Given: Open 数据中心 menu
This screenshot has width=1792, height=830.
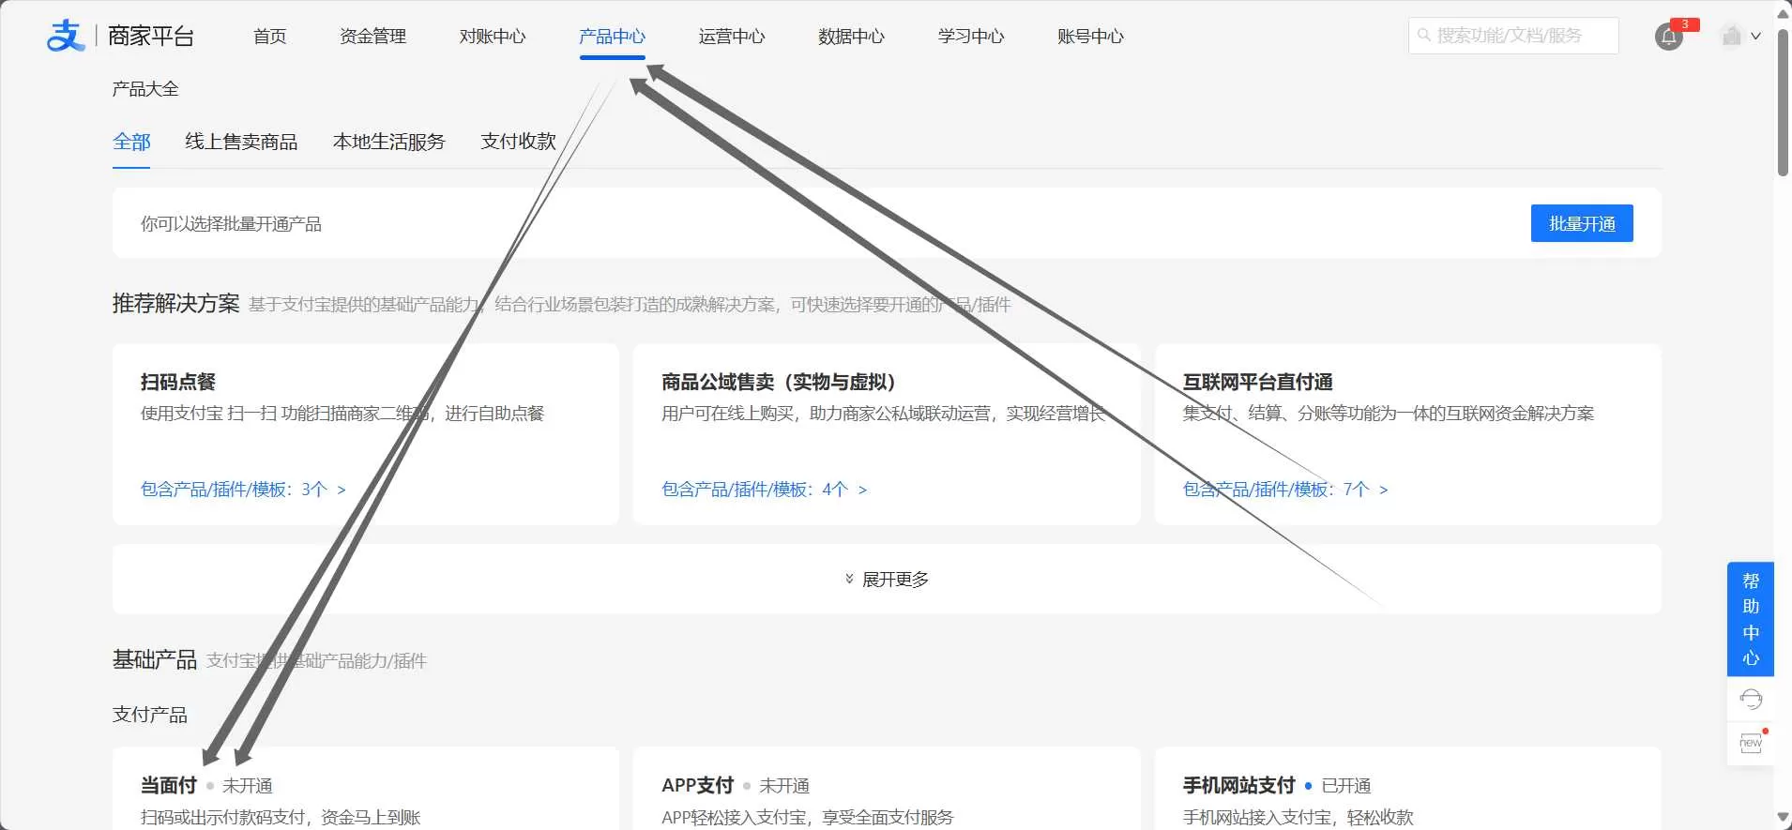Looking at the screenshot, I should [851, 37].
